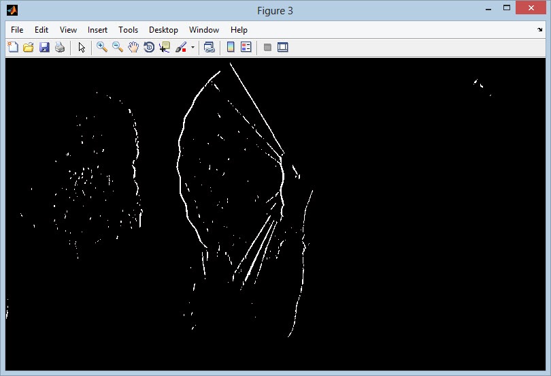Screen dimensions: 551x376
Task: Click the Link Plot icon
Action: point(209,47)
